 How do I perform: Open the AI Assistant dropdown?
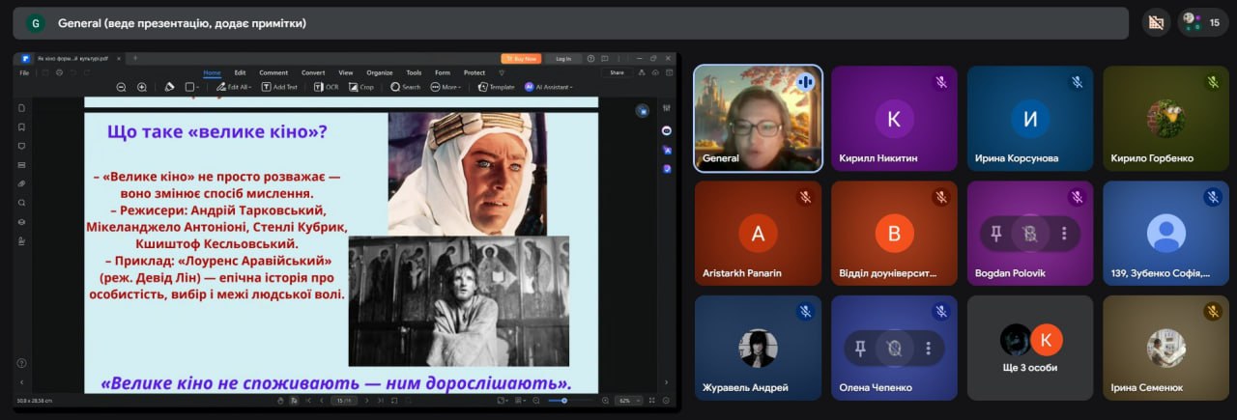click(x=548, y=87)
